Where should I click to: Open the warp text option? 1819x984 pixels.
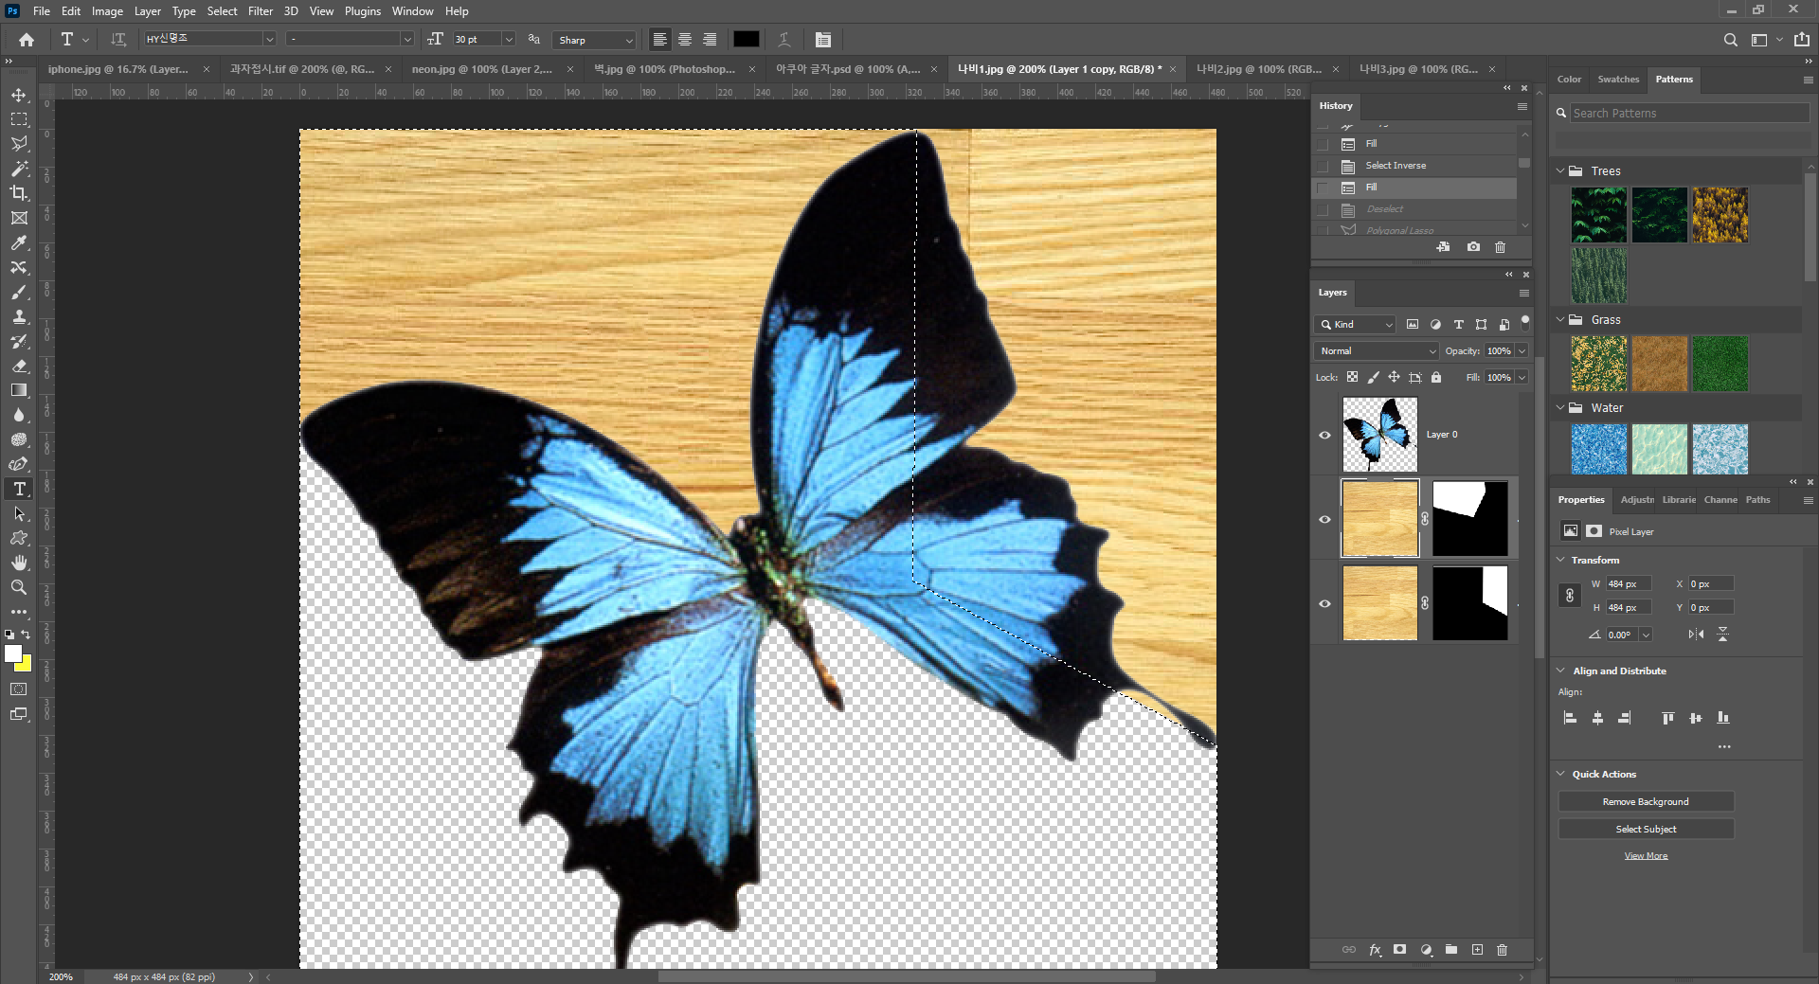(784, 40)
